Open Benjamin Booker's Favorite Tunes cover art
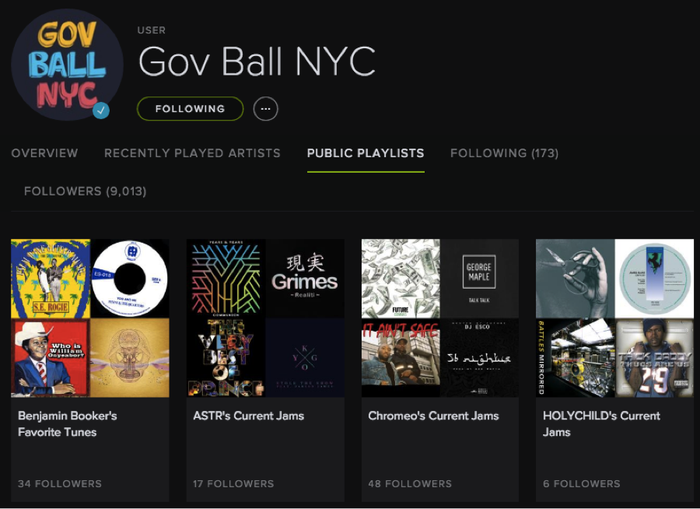Screen dimensions: 700x509 click(x=90, y=318)
